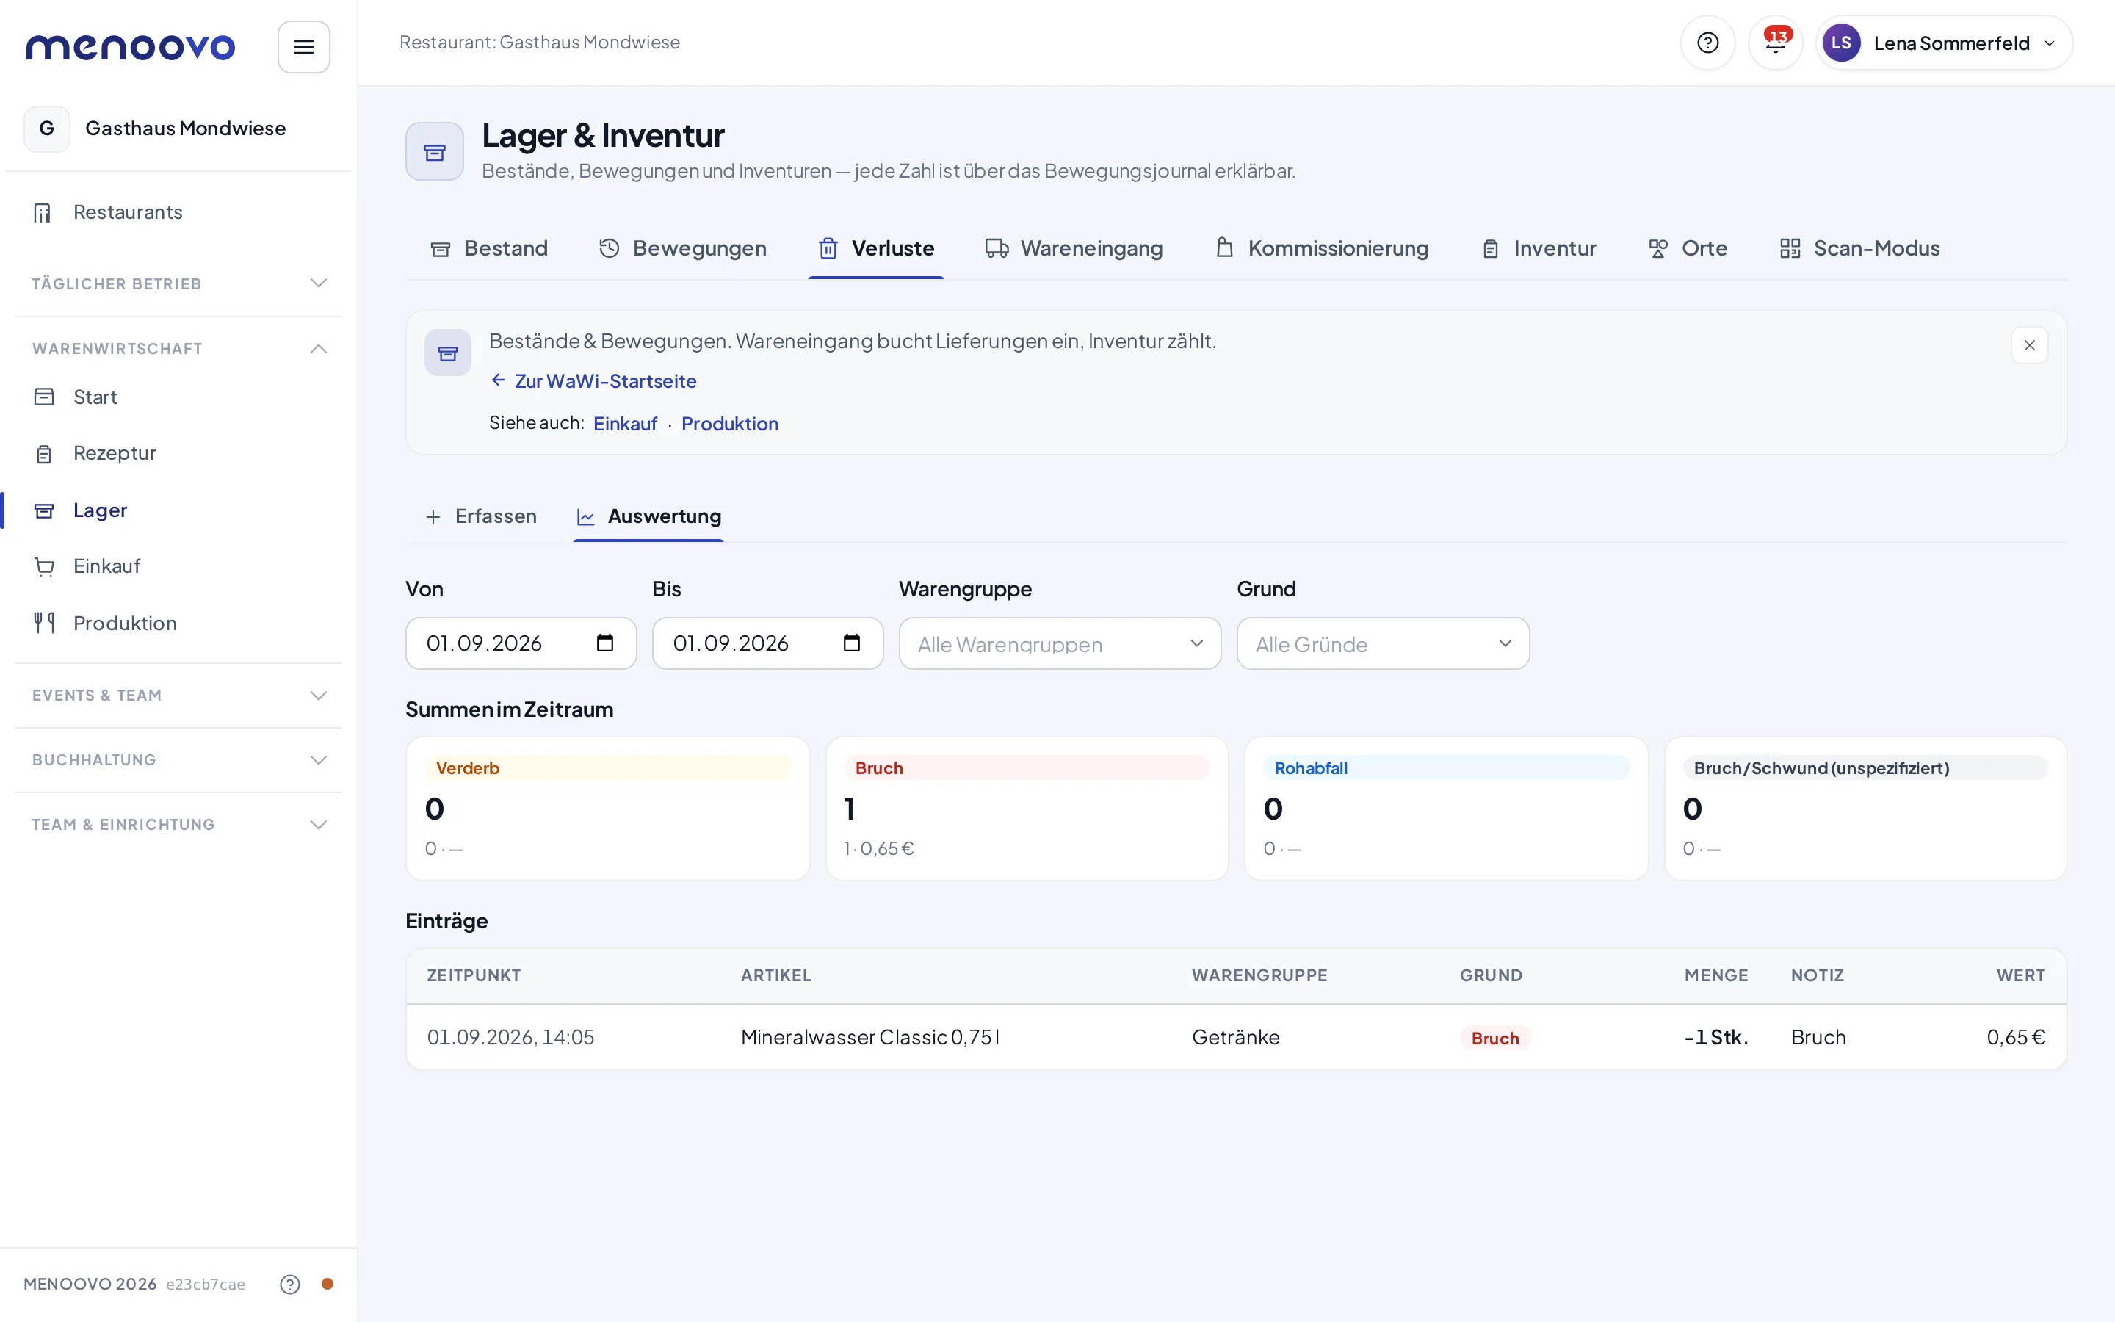Screen dimensions: 2115x1322
Task: Expand the Events & Team section
Action: click(178, 695)
